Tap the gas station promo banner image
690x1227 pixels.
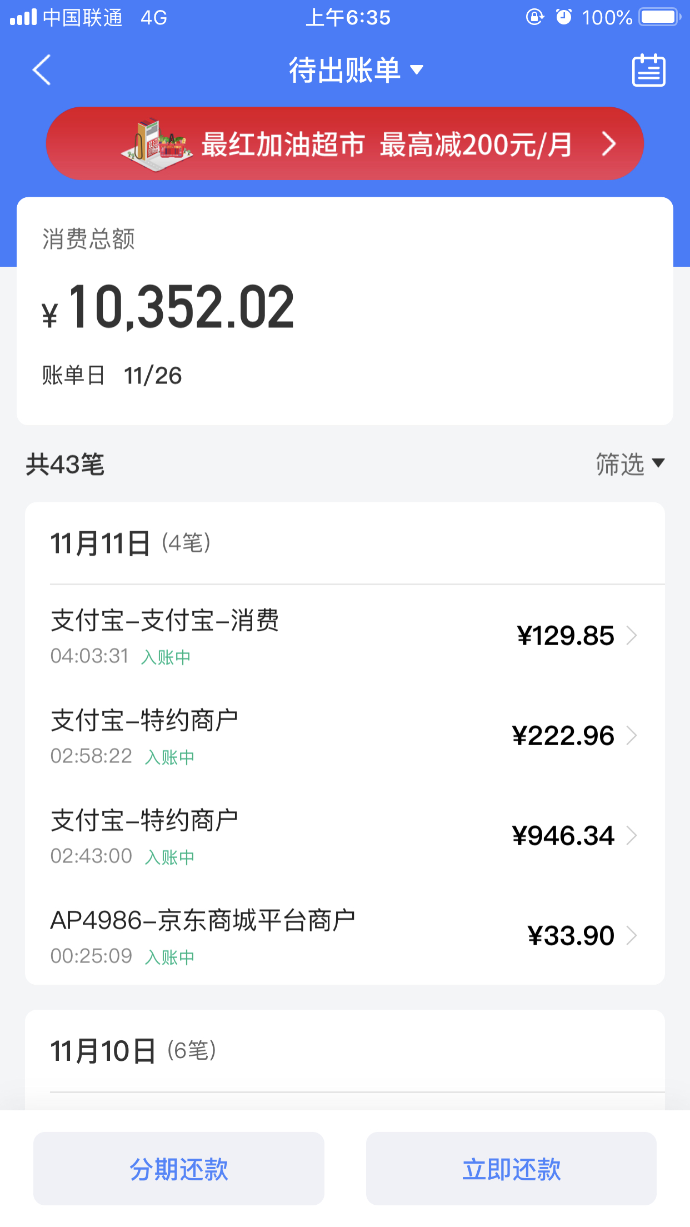click(157, 143)
